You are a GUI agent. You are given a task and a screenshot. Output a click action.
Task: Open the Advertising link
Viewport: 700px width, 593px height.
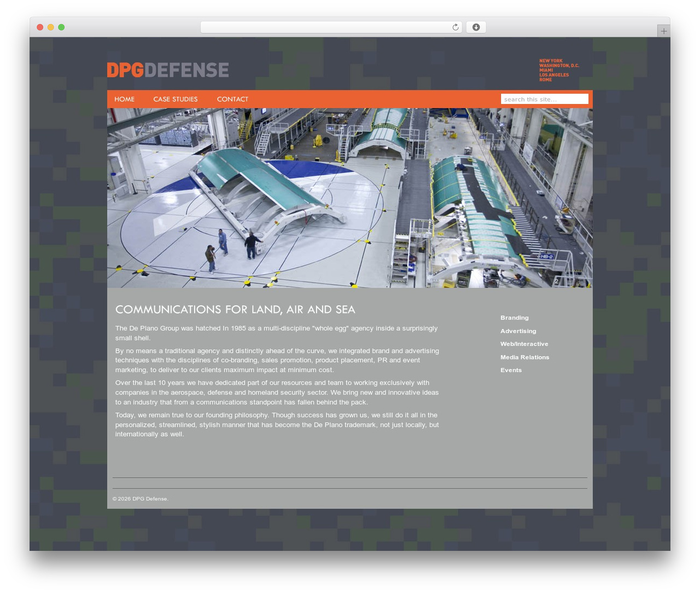(x=518, y=331)
